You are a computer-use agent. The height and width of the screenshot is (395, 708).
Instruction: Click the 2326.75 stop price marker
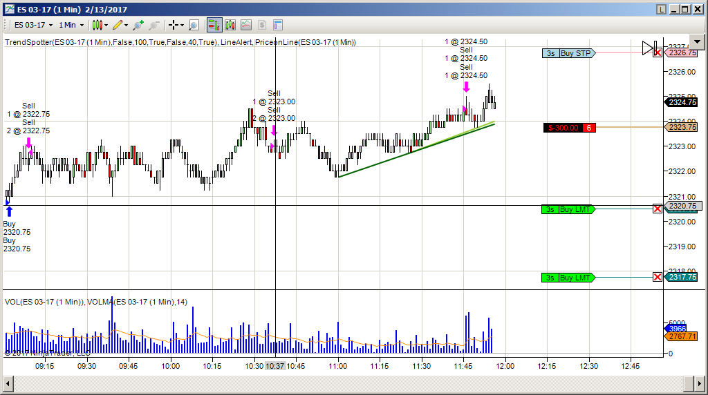(682, 52)
